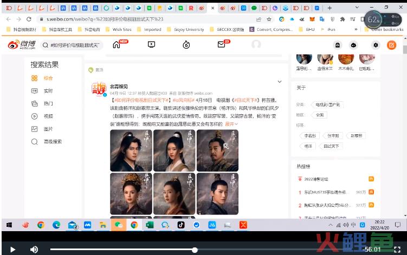
Task: Open the poster thumbnail with the magnifier cursor
Action: click(x=217, y=151)
